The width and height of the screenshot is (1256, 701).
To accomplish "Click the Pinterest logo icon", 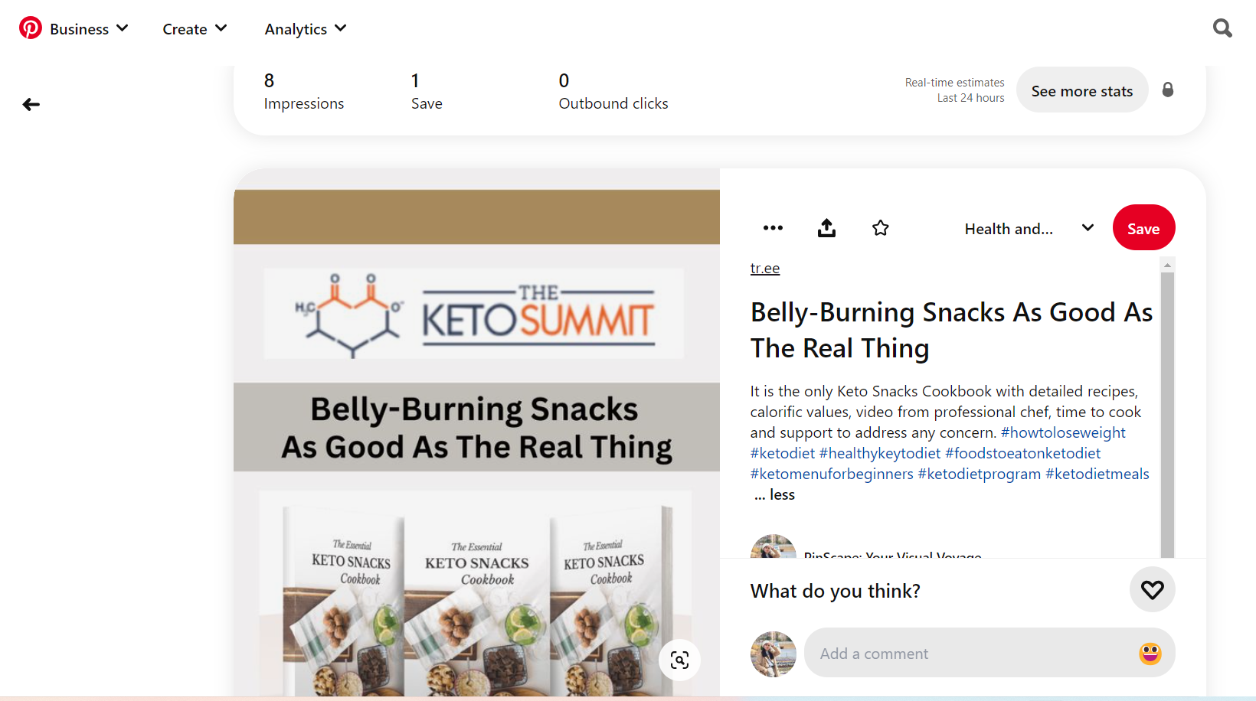I will (31, 28).
